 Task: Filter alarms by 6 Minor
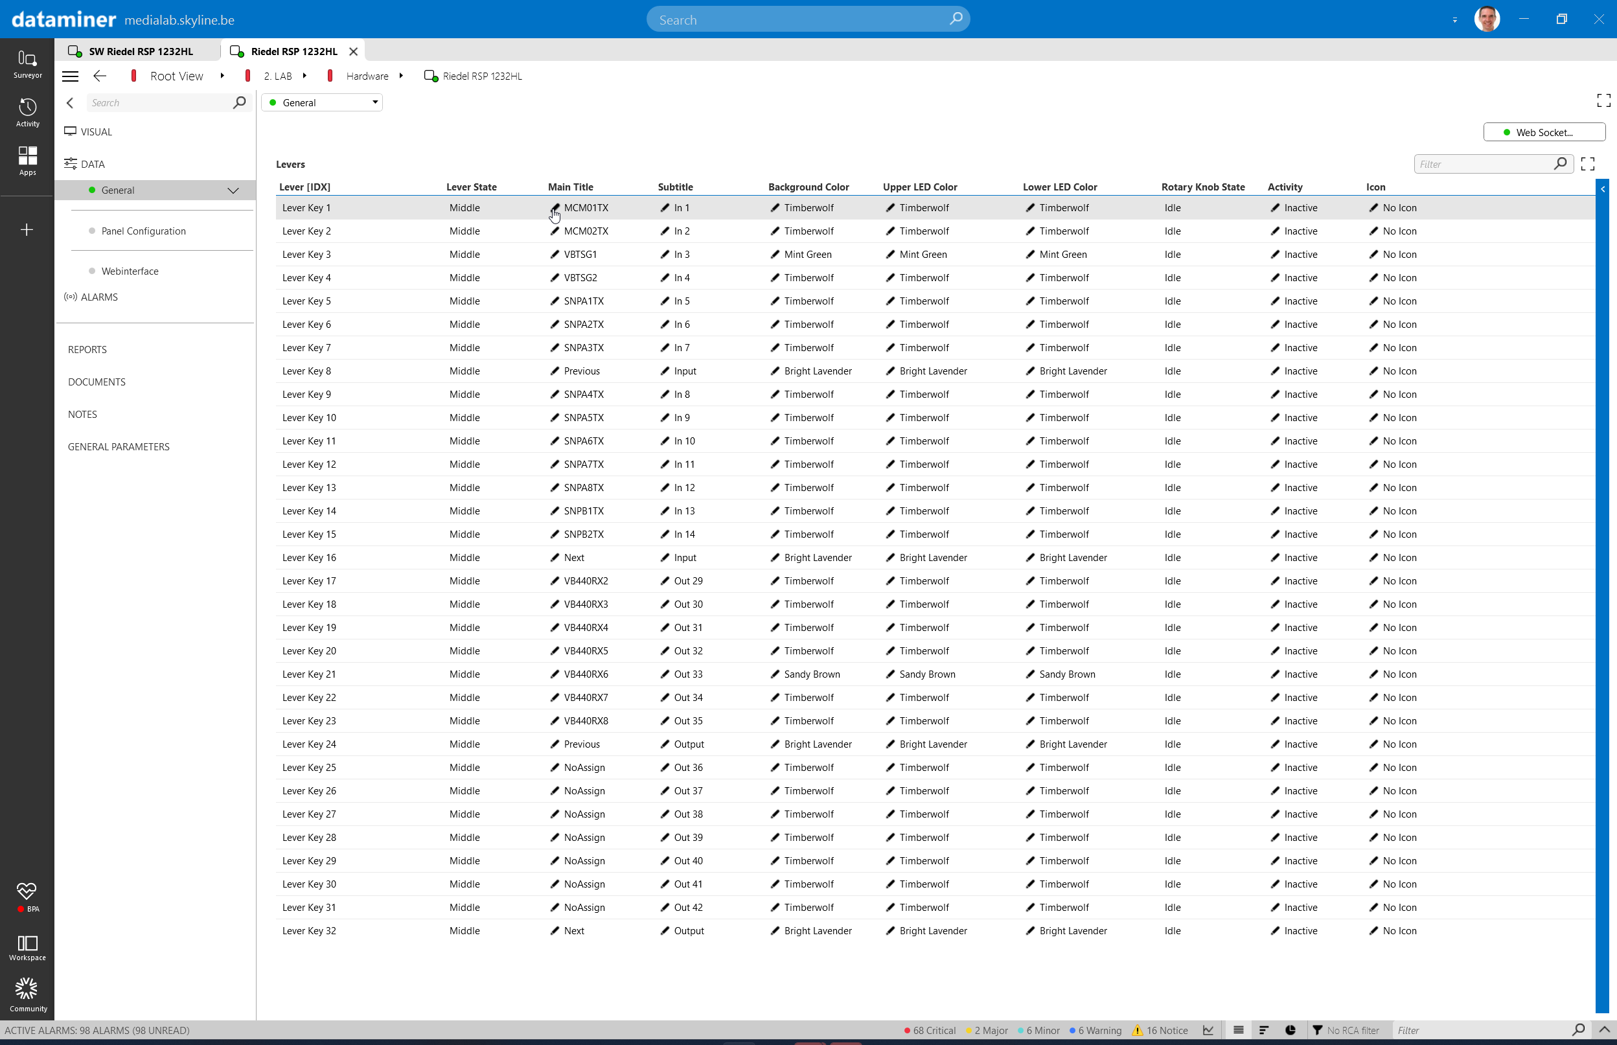(x=1038, y=1030)
